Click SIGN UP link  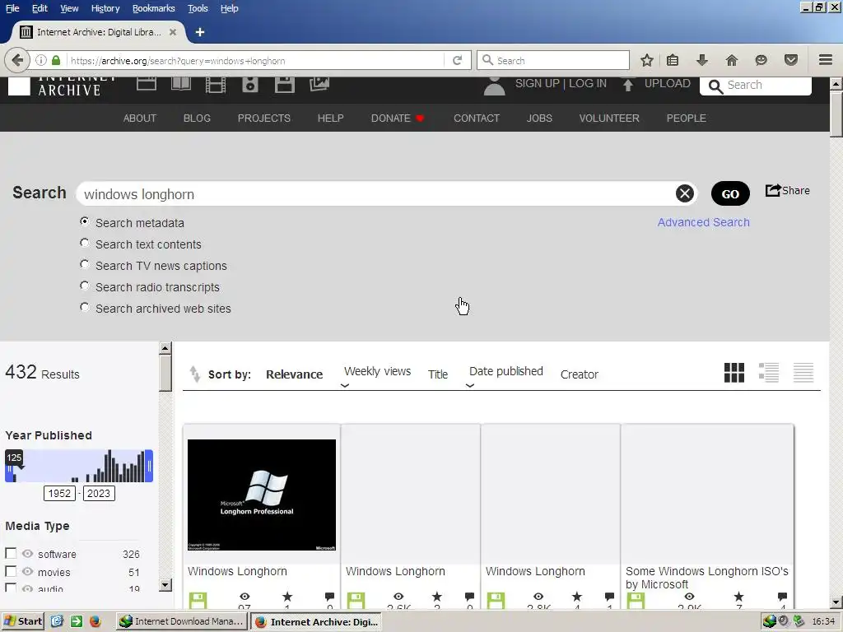pyautogui.click(x=537, y=83)
